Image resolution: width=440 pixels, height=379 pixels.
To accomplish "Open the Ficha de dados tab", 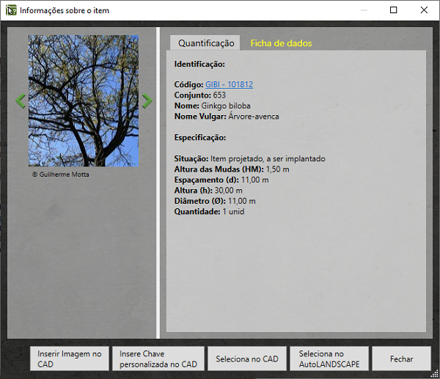I will (x=281, y=43).
